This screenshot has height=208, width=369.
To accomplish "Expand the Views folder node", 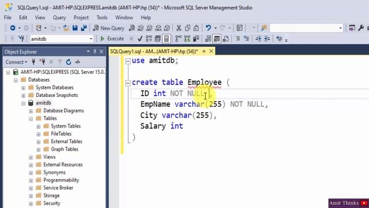I will click(31, 157).
